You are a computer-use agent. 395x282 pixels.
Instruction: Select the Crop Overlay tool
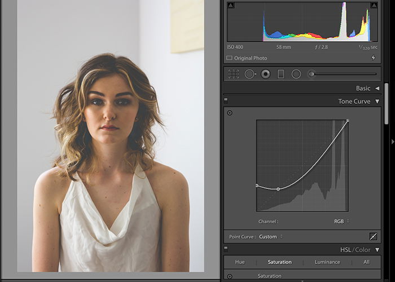coord(234,74)
